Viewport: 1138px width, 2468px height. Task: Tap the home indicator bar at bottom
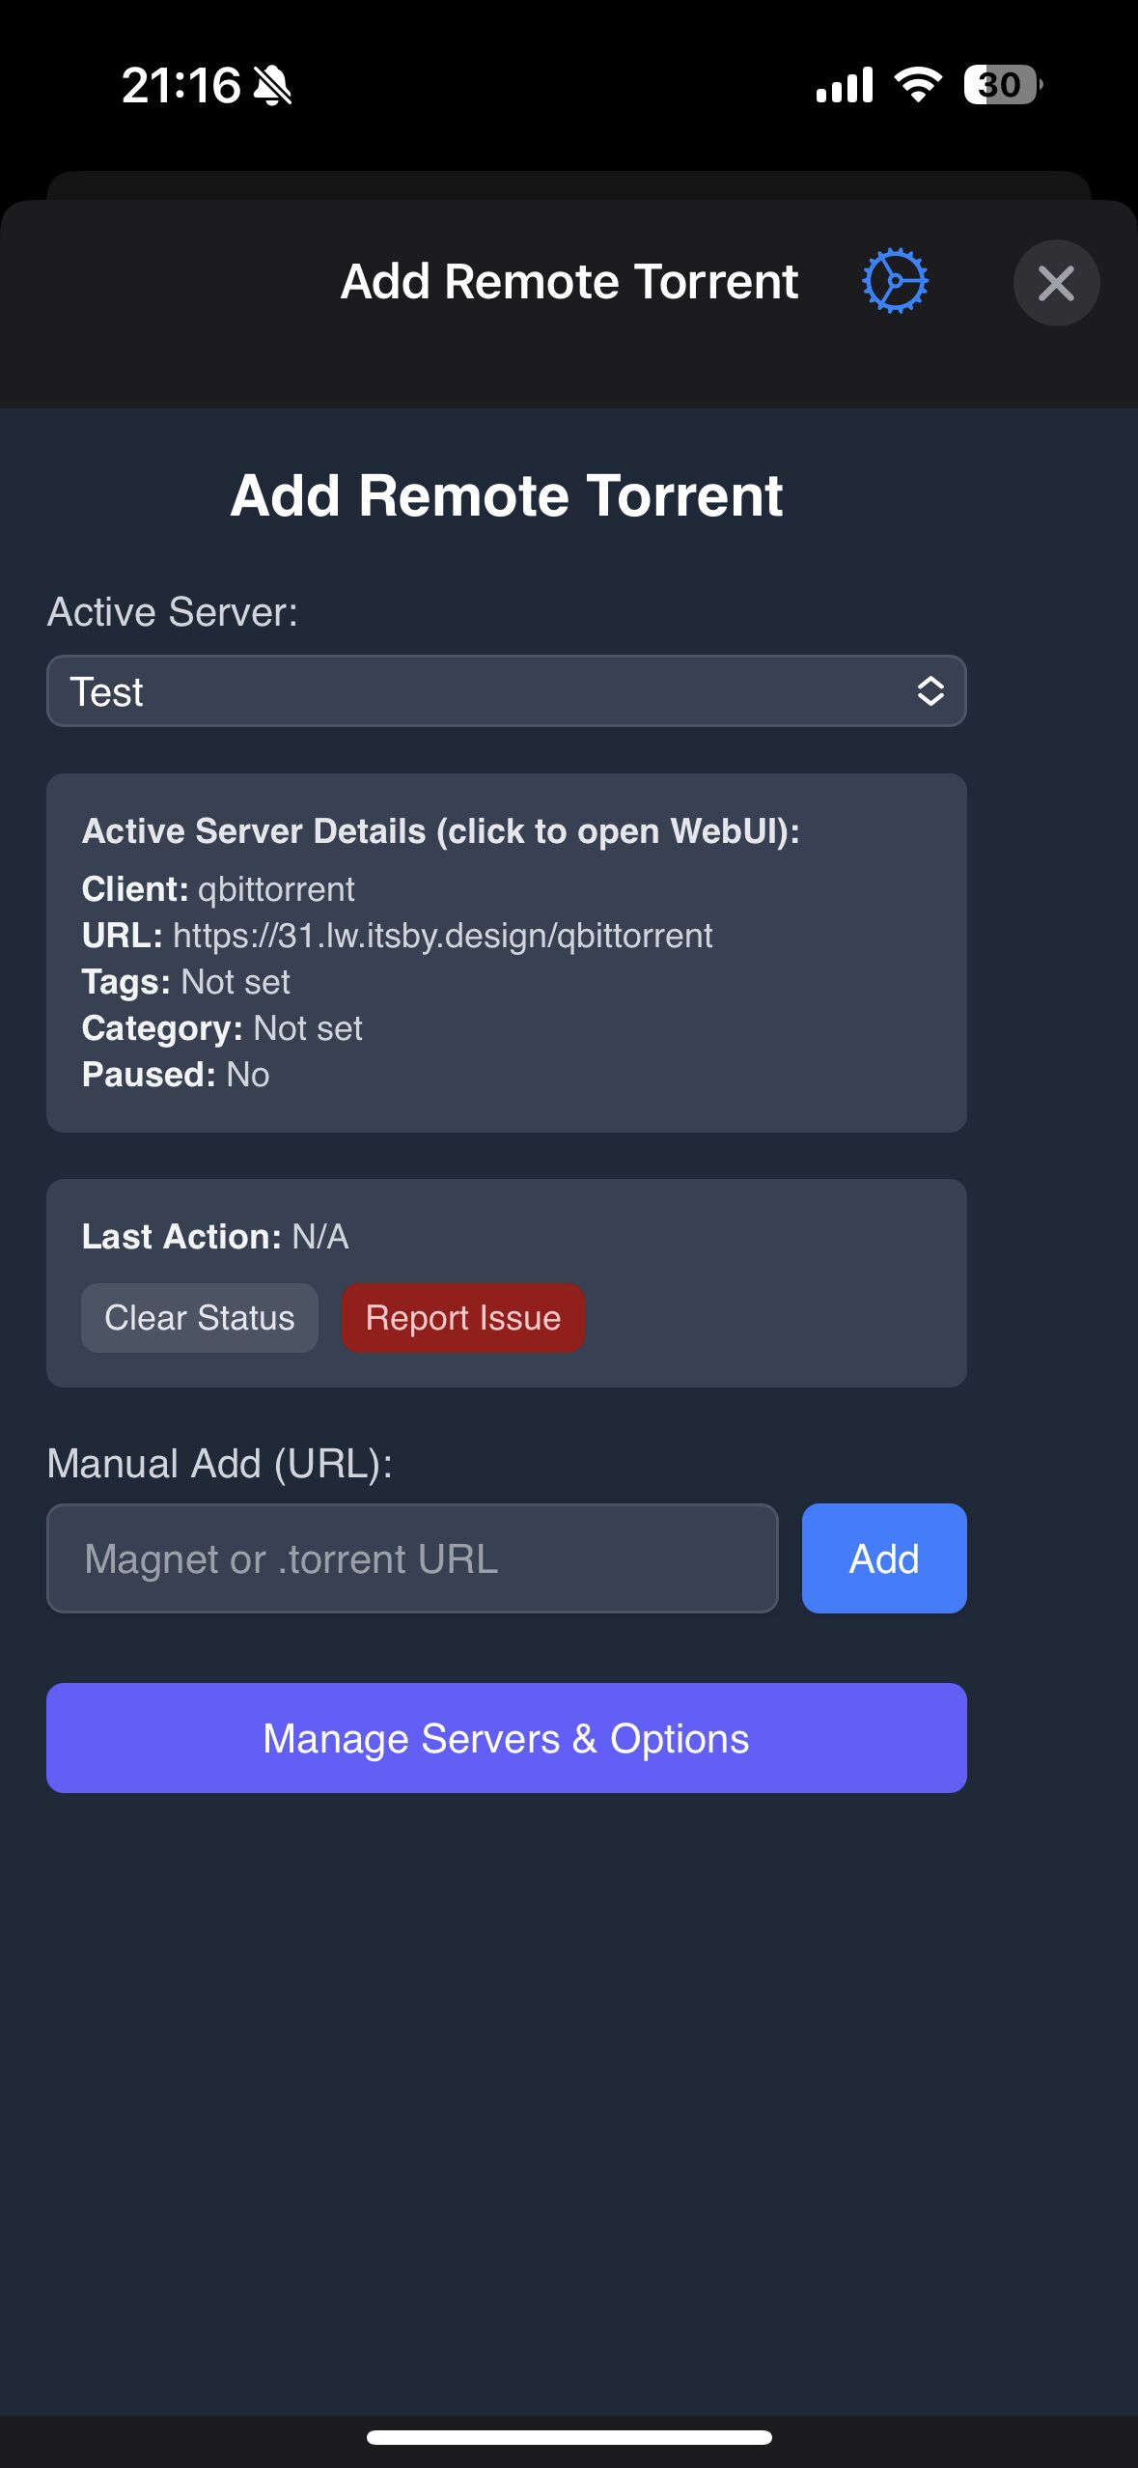pyautogui.click(x=569, y=2437)
